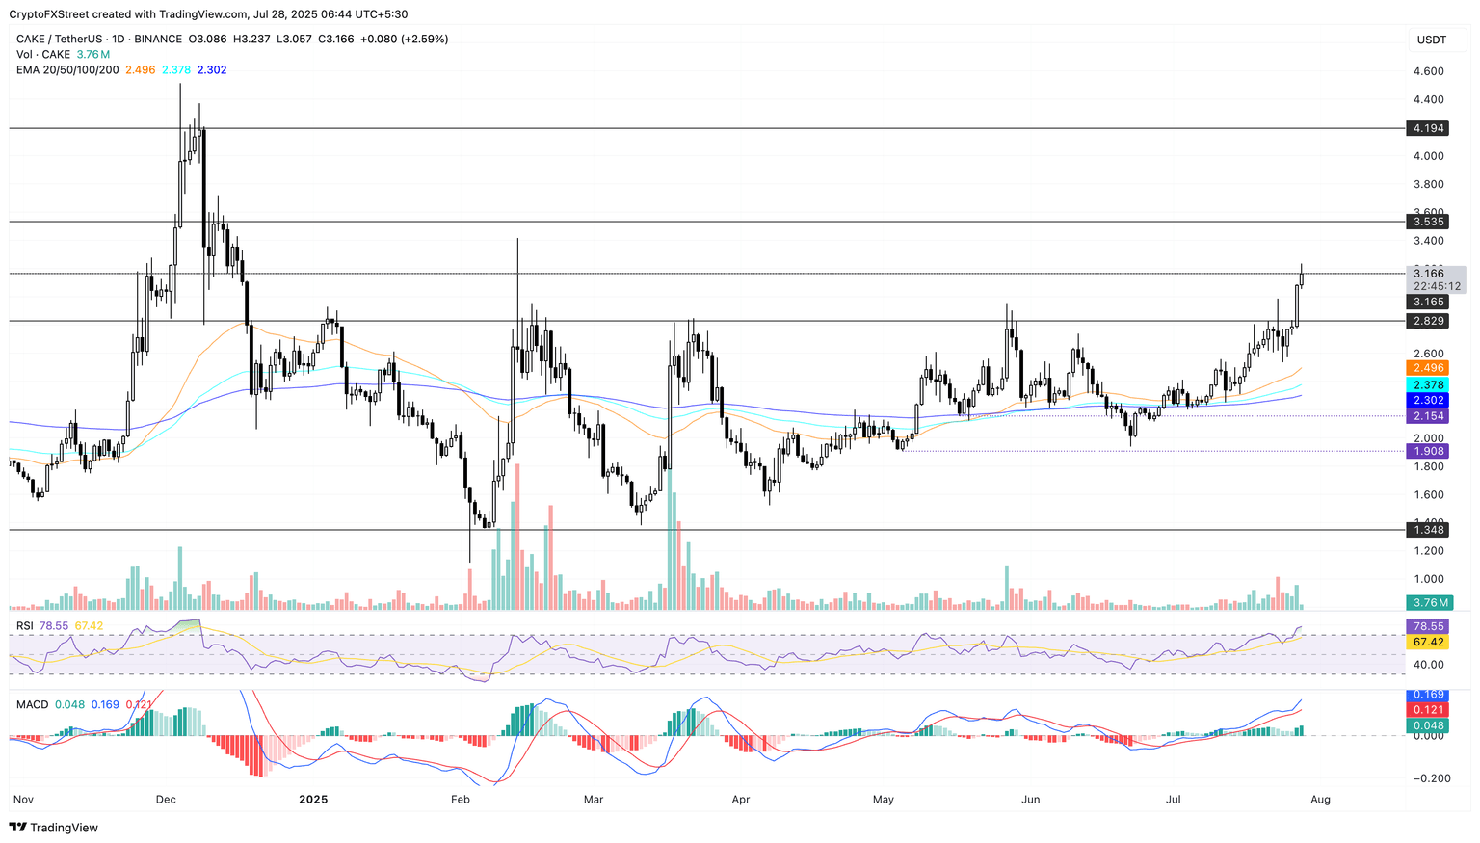
Task: Click the CryptoFXStreet attribution header text
Action: [207, 14]
